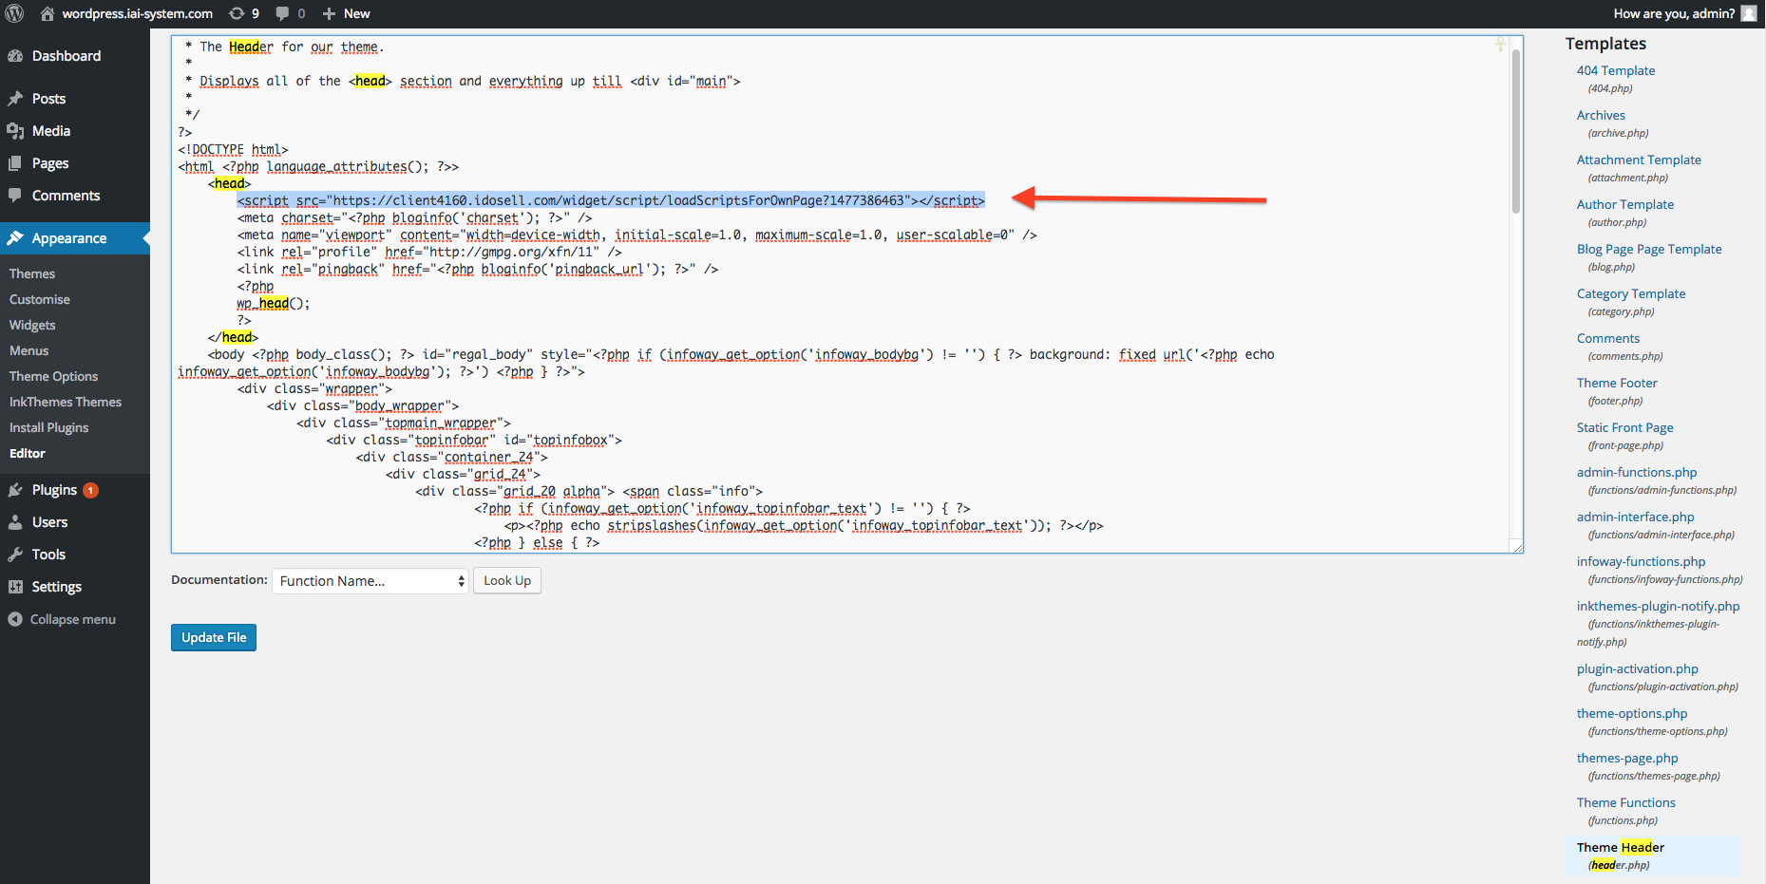Click the Posts pin icon
The image size is (1766, 884).
pos(15,99)
